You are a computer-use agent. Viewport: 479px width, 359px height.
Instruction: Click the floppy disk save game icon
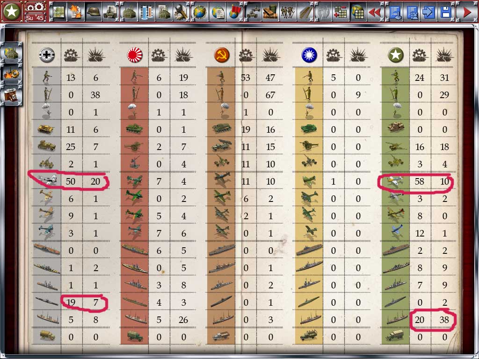pyautogui.click(x=446, y=12)
